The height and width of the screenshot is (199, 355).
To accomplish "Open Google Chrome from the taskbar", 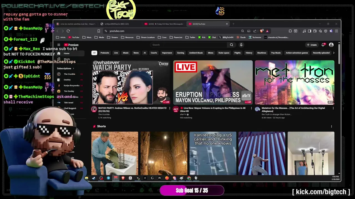I will coord(189,178).
